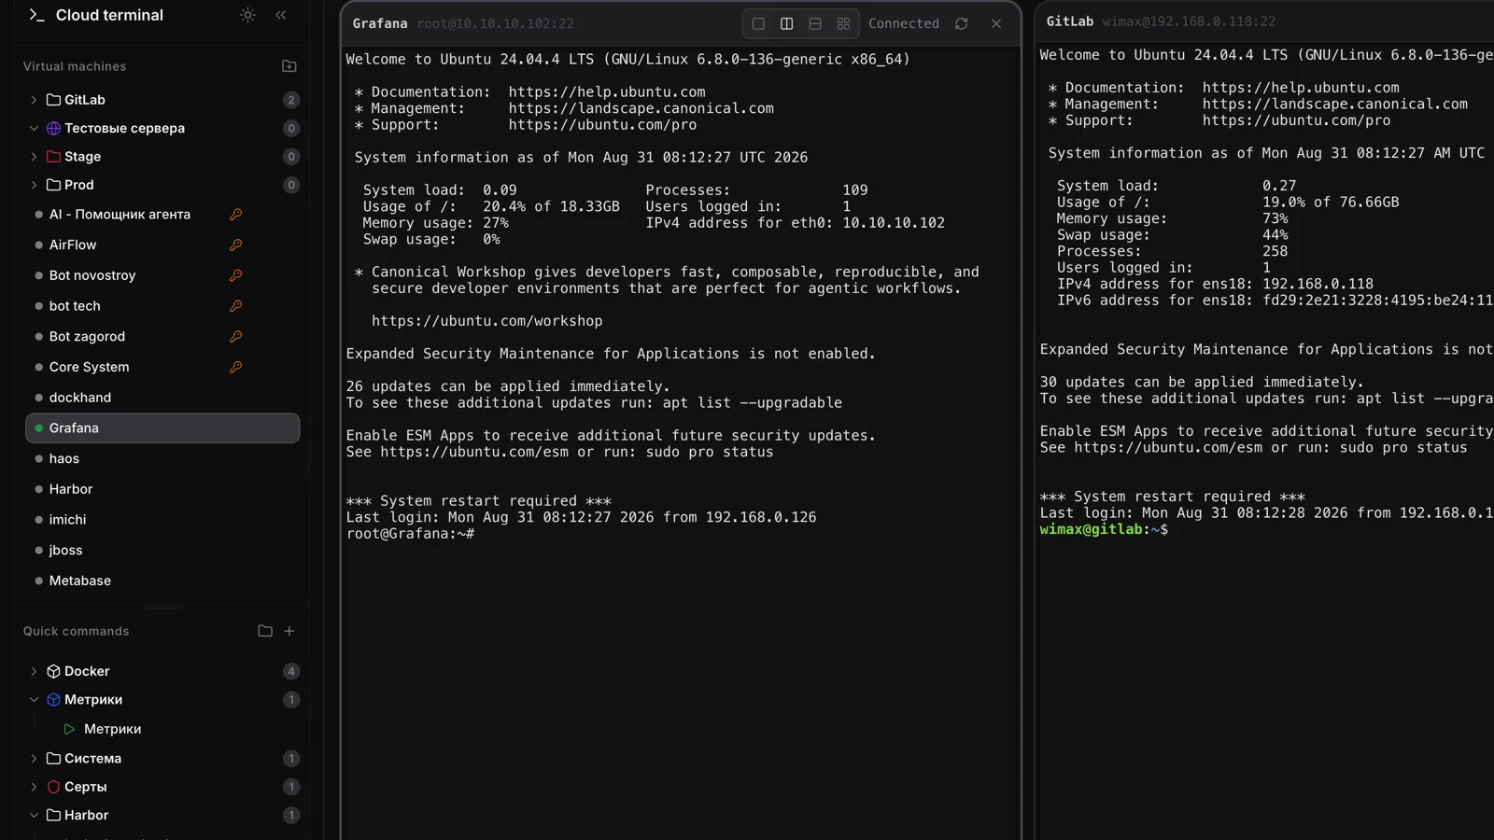
Task: Toggle the light/dark theme sun icon
Action: click(247, 15)
